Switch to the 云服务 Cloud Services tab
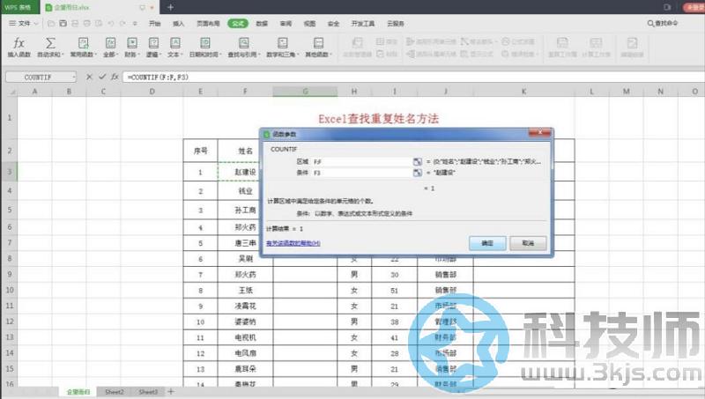The width and height of the screenshot is (705, 399). point(395,24)
